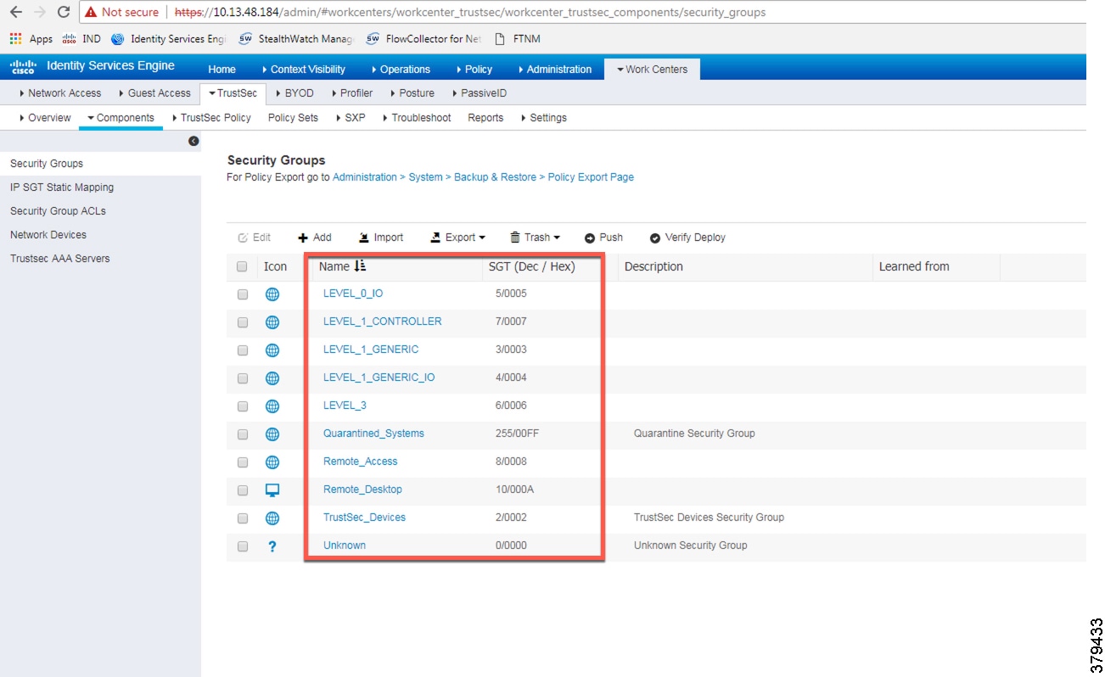Check the LEVEL_1_GENERIC row checkbox

tap(243, 350)
